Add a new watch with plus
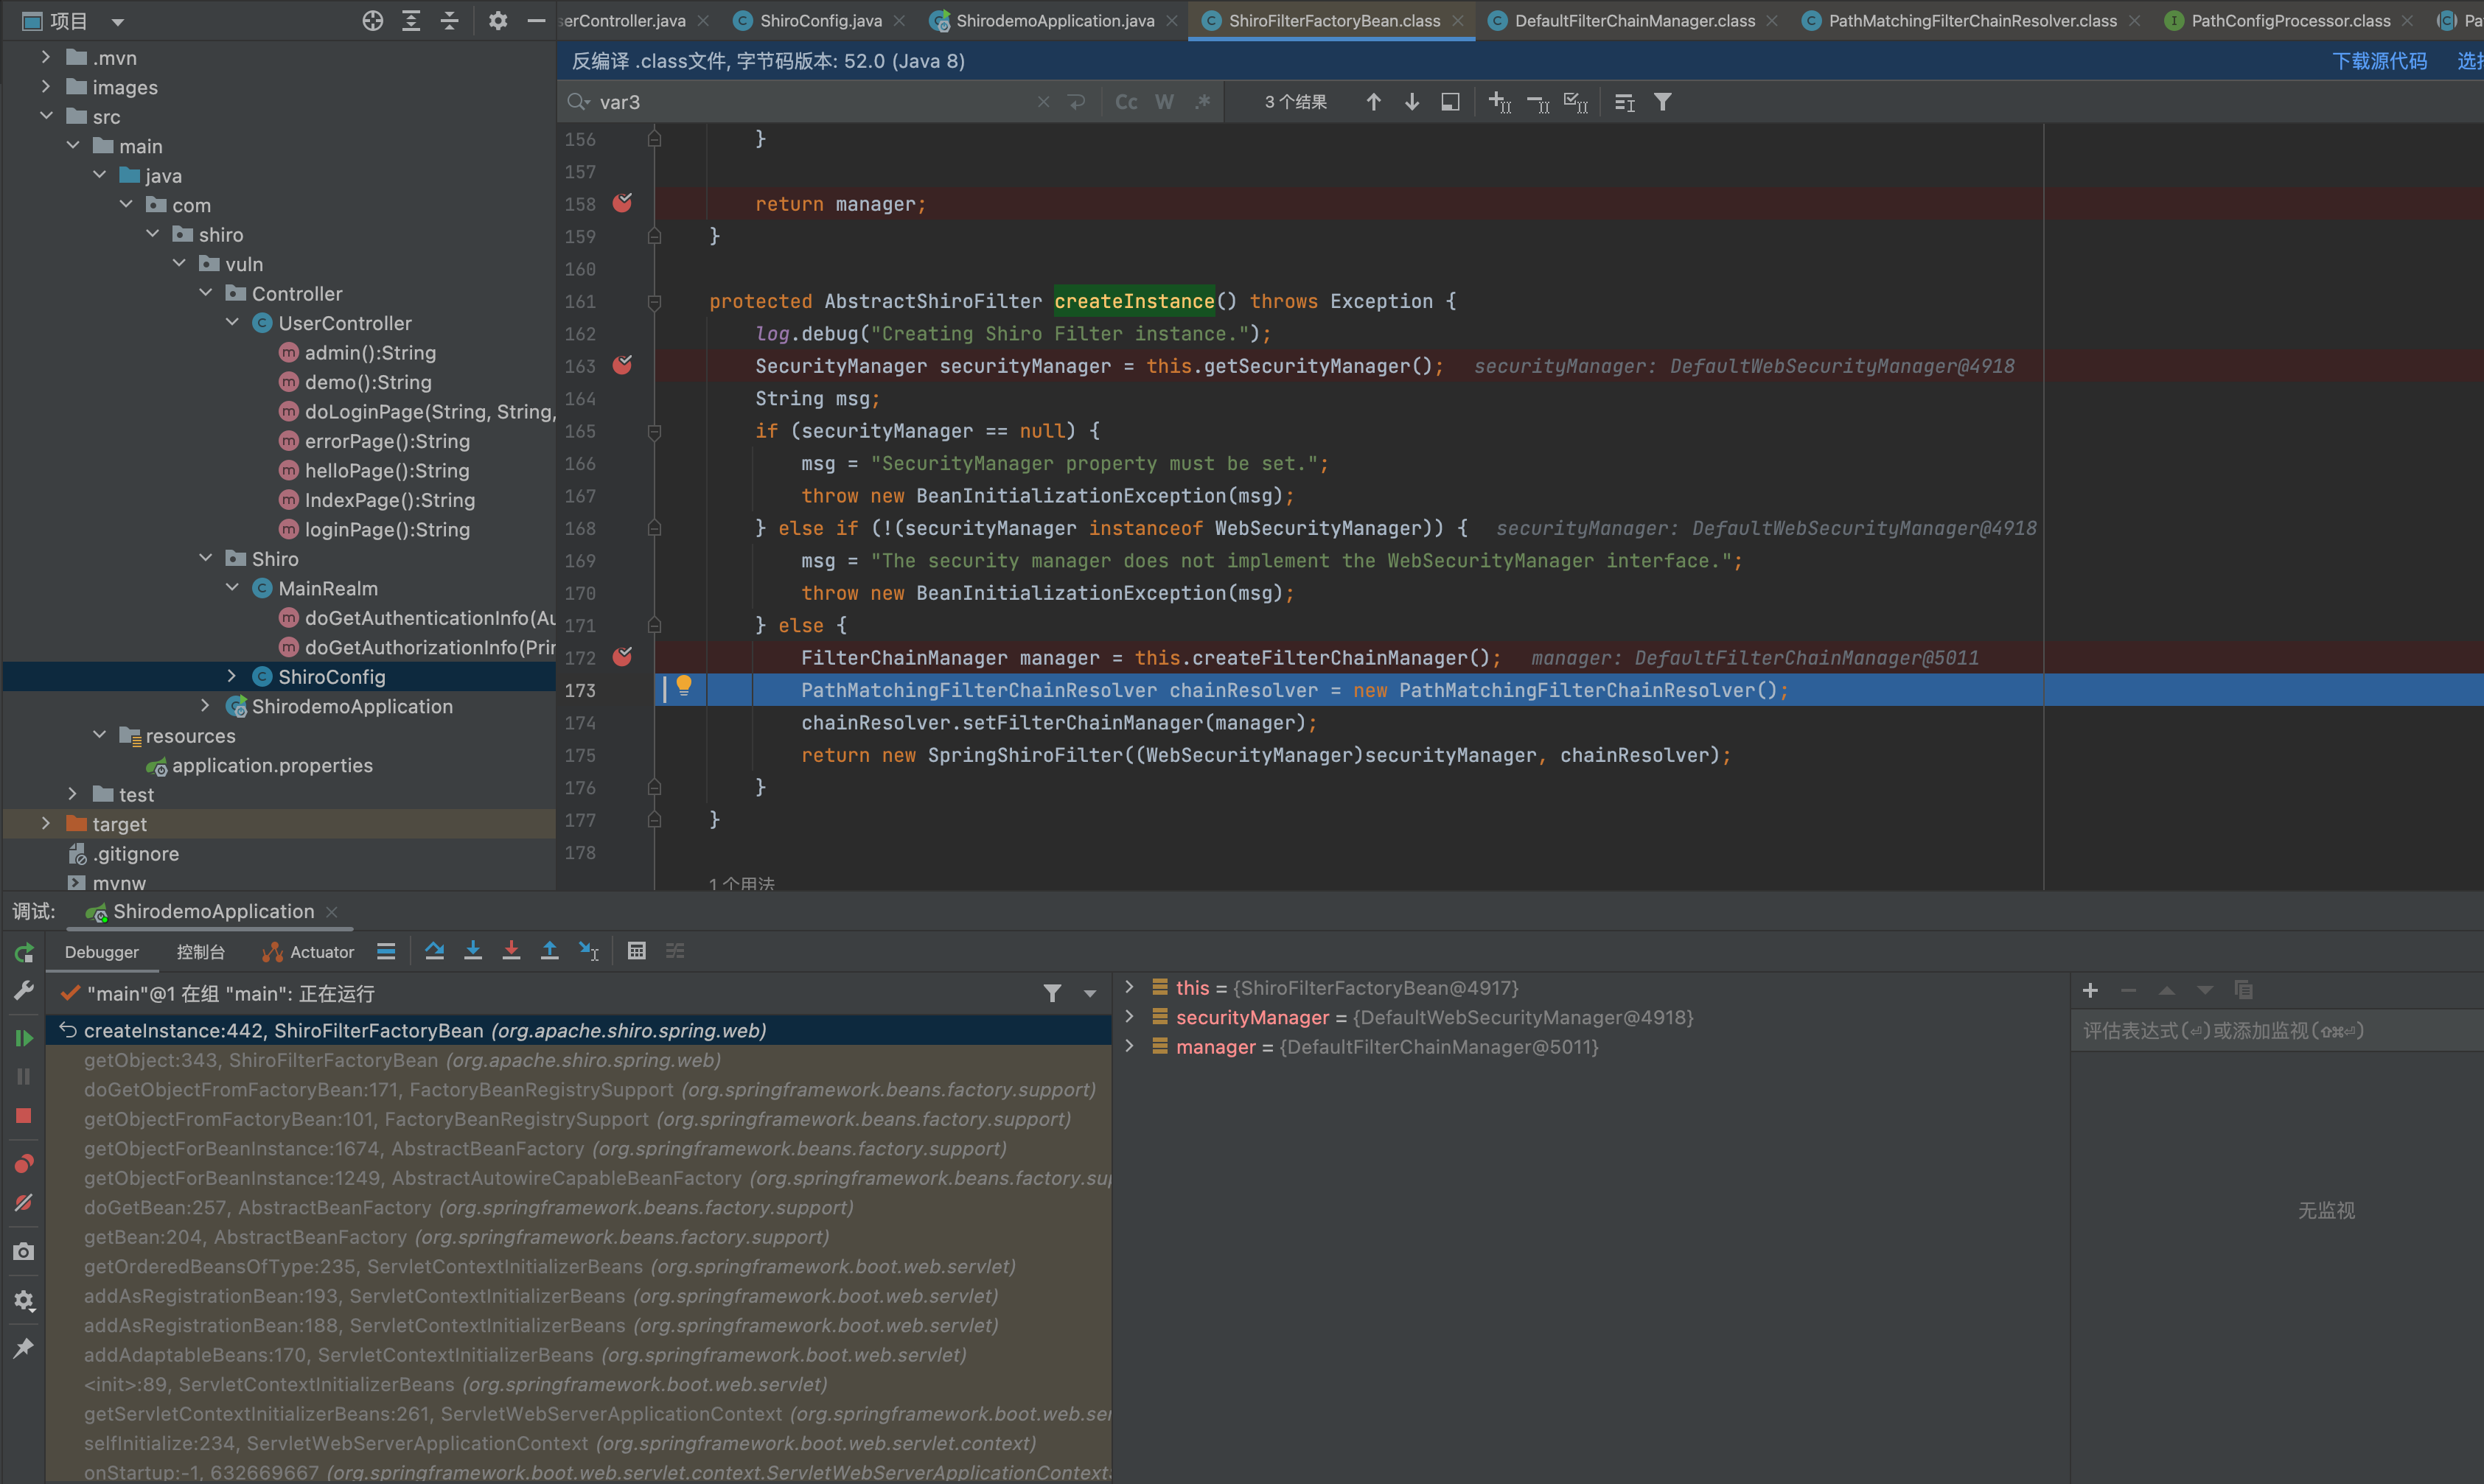 (2090, 990)
